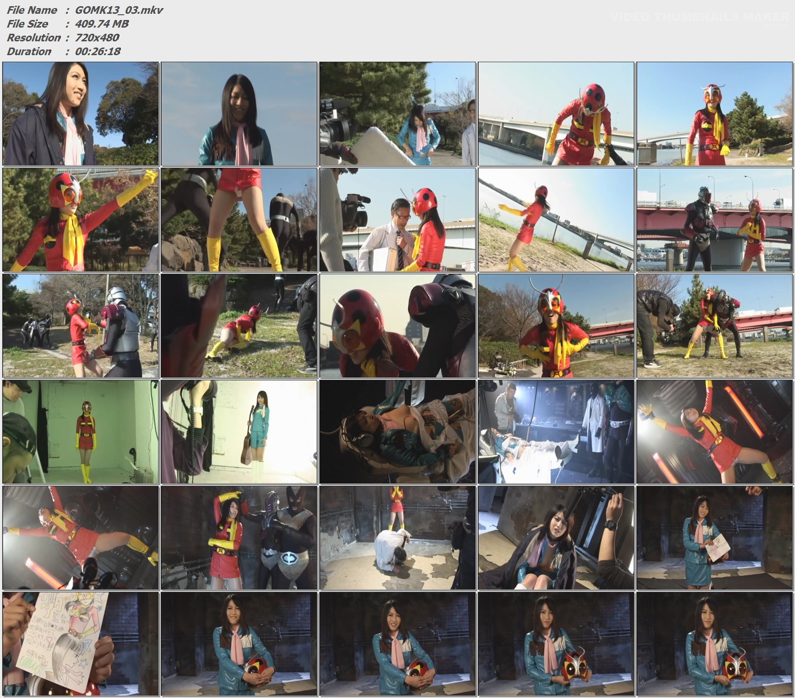Image resolution: width=795 pixels, height=698 pixels.
Task: Click the file name GOMK13_03.mkv
Action: (x=119, y=10)
